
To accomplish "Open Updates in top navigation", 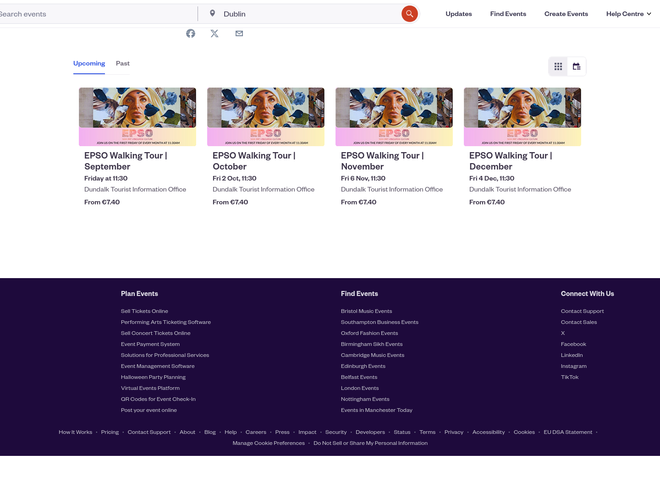I will 459,14.
